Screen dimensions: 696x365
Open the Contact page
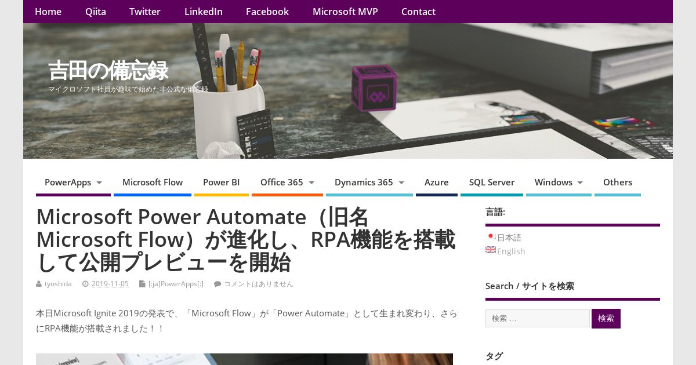pyautogui.click(x=418, y=12)
